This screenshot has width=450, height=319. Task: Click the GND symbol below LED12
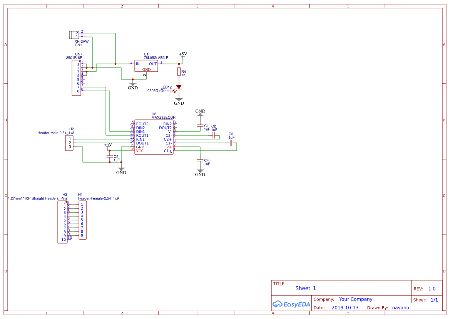coord(179,102)
